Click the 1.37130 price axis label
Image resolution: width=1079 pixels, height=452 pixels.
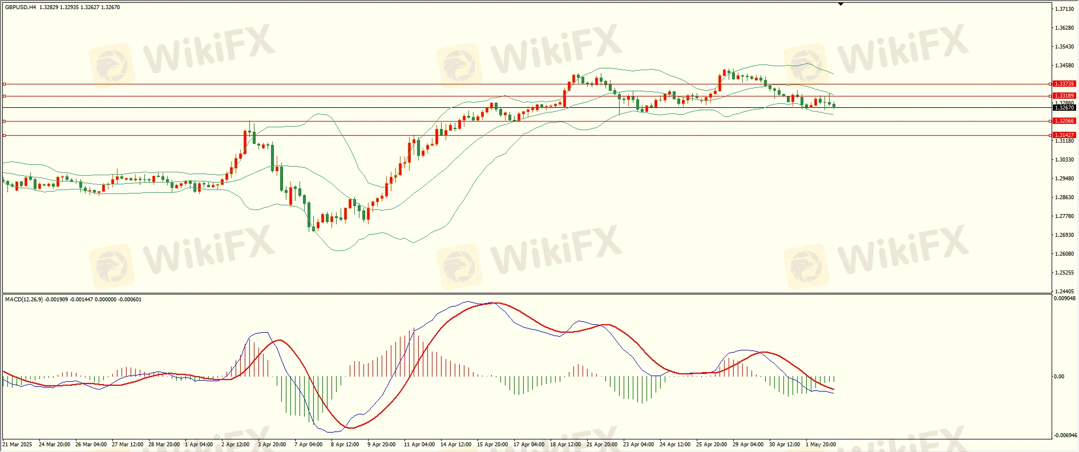click(1065, 9)
